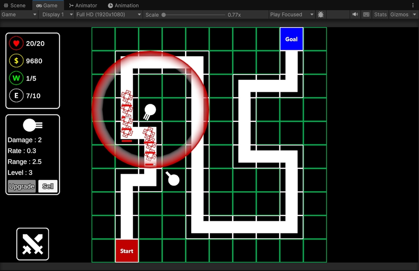Toggle the Gizmos button

pyautogui.click(x=399, y=14)
